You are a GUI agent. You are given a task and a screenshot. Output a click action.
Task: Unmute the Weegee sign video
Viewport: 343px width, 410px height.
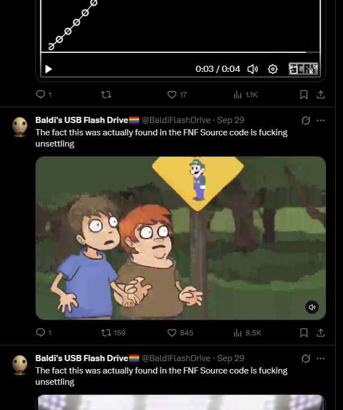(312, 307)
